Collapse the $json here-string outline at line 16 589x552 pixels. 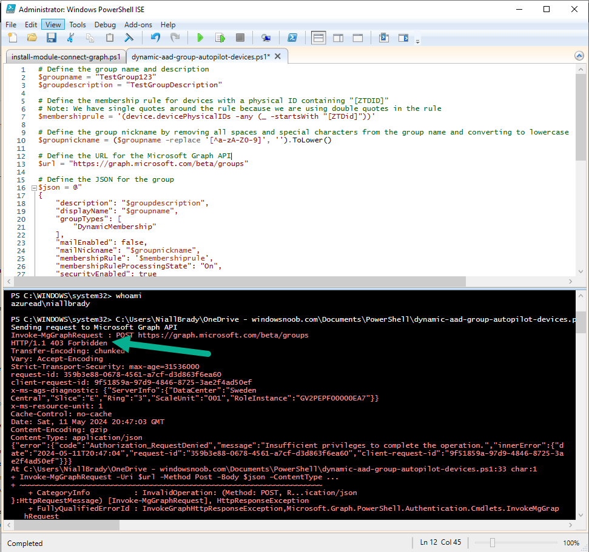(x=34, y=188)
